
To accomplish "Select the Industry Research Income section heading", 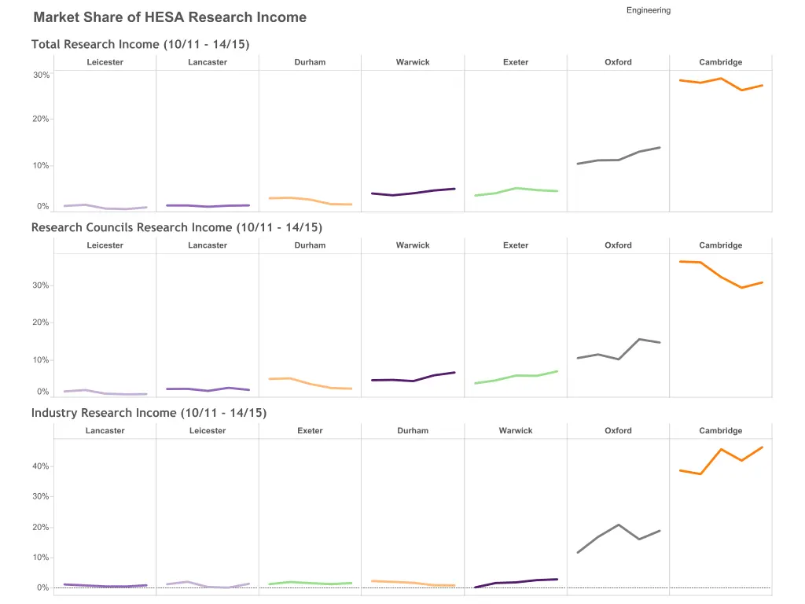I will point(149,413).
